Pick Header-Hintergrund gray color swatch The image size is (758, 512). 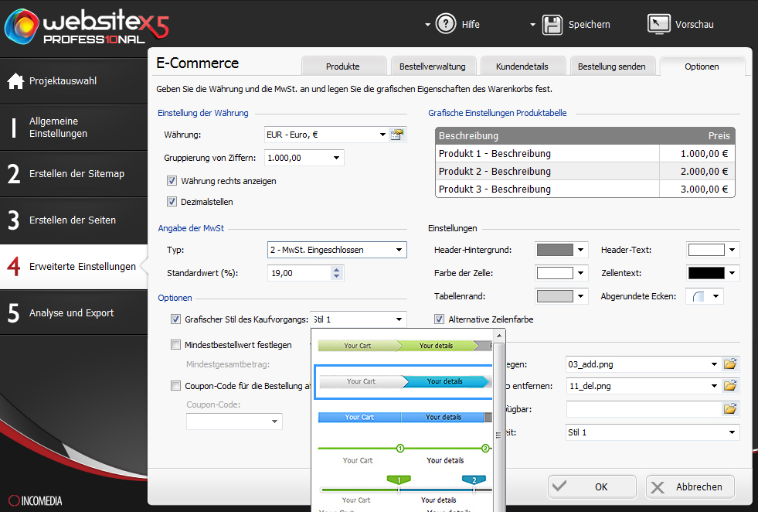pyautogui.click(x=555, y=250)
